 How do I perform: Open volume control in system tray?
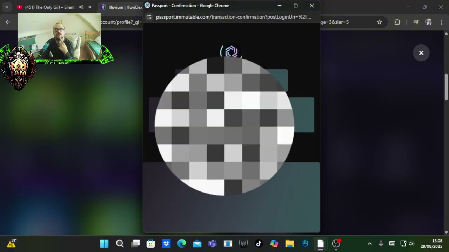411,244
